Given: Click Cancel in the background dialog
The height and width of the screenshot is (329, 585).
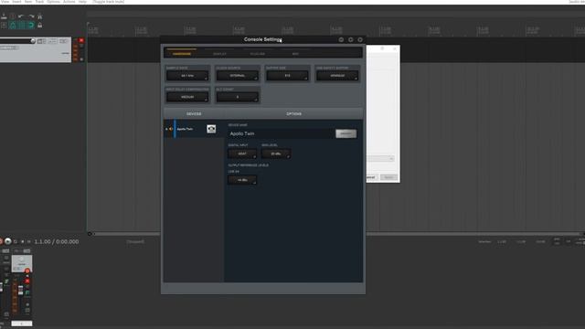Looking at the screenshot, I should 370,177.
